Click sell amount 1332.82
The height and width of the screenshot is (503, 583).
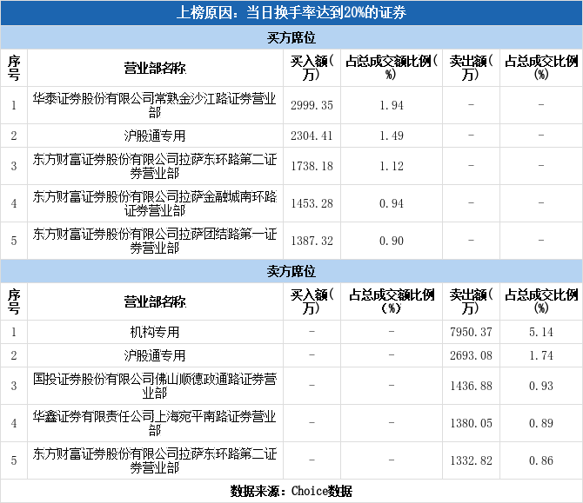pos(471,460)
